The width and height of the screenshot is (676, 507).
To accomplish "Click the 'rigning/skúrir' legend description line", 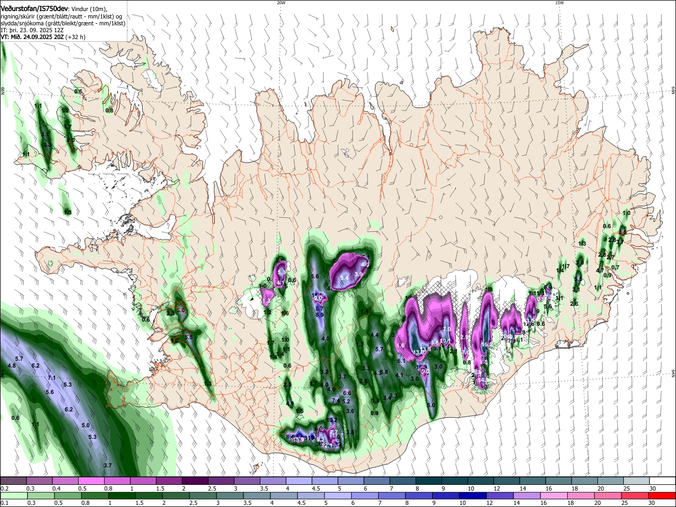I will point(62,16).
